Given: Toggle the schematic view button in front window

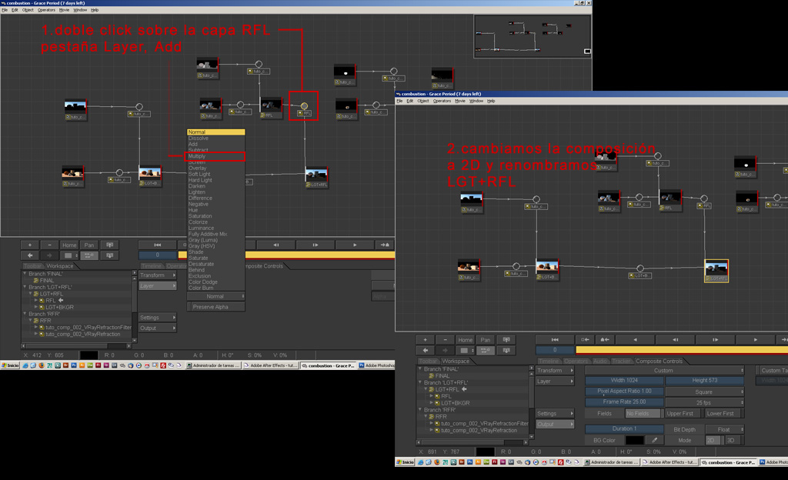Looking at the screenshot, I should 486,350.
